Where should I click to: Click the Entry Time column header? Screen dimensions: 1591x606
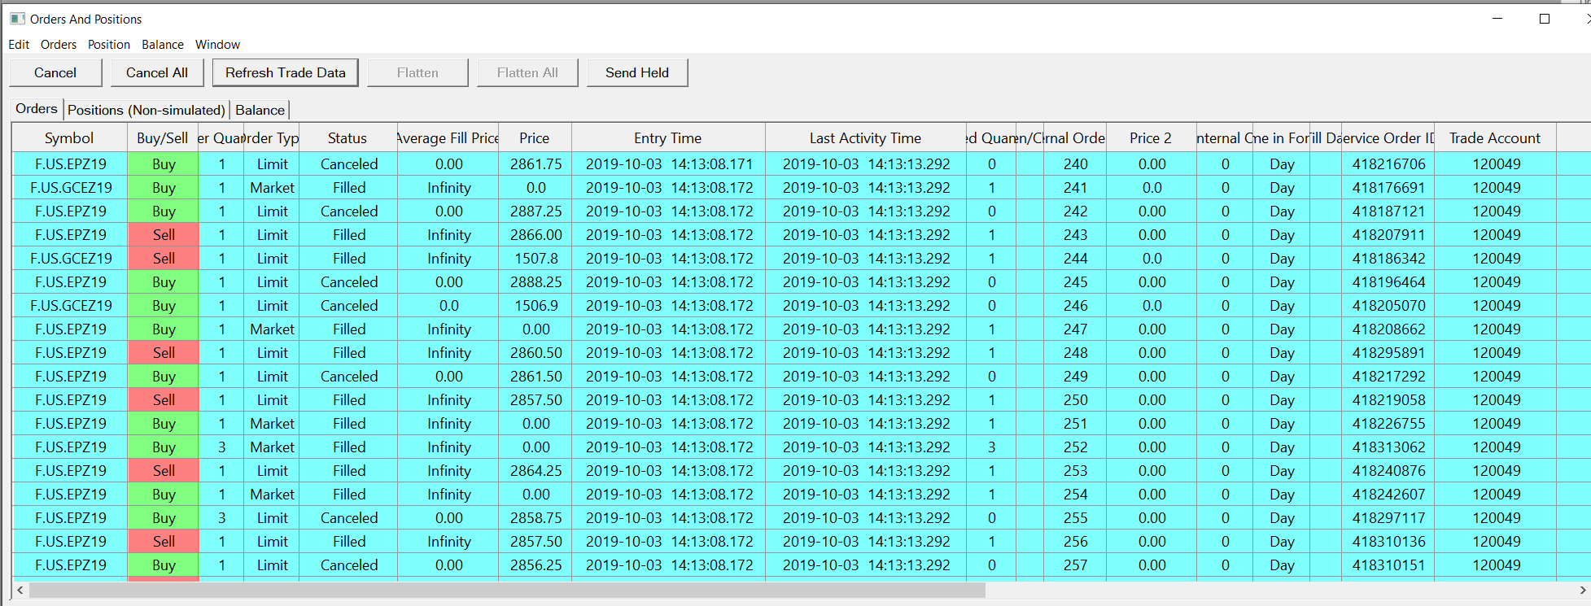pos(667,138)
